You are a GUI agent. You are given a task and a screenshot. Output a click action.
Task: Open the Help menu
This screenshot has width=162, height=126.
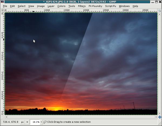(135, 6)
